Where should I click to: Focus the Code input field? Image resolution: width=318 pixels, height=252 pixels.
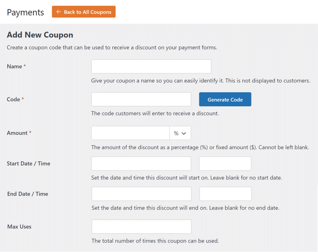[x=141, y=99]
